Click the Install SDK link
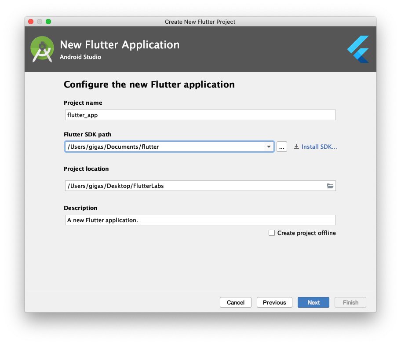The height and width of the screenshot is (345, 401). [319, 147]
